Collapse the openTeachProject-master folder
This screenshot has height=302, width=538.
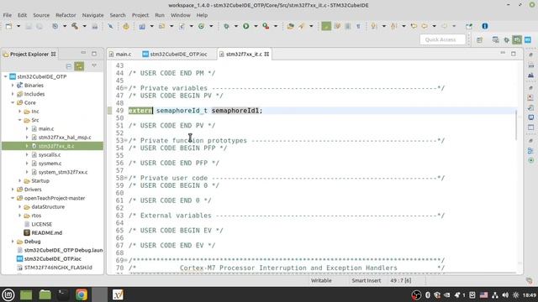13,198
